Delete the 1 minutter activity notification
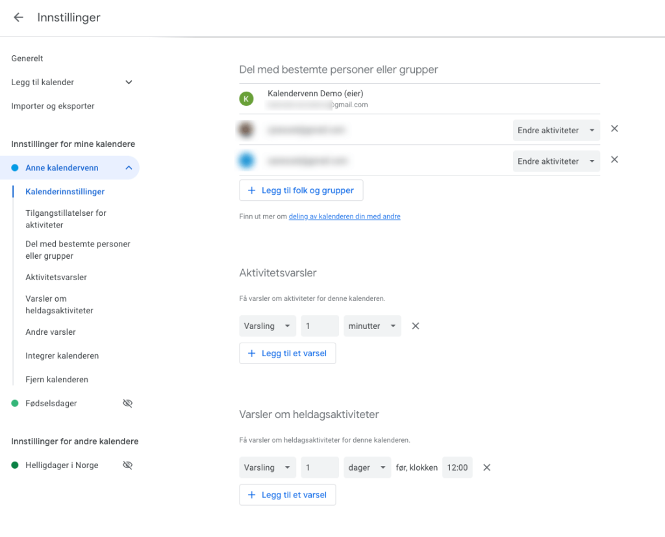665x537 pixels. pyautogui.click(x=416, y=326)
